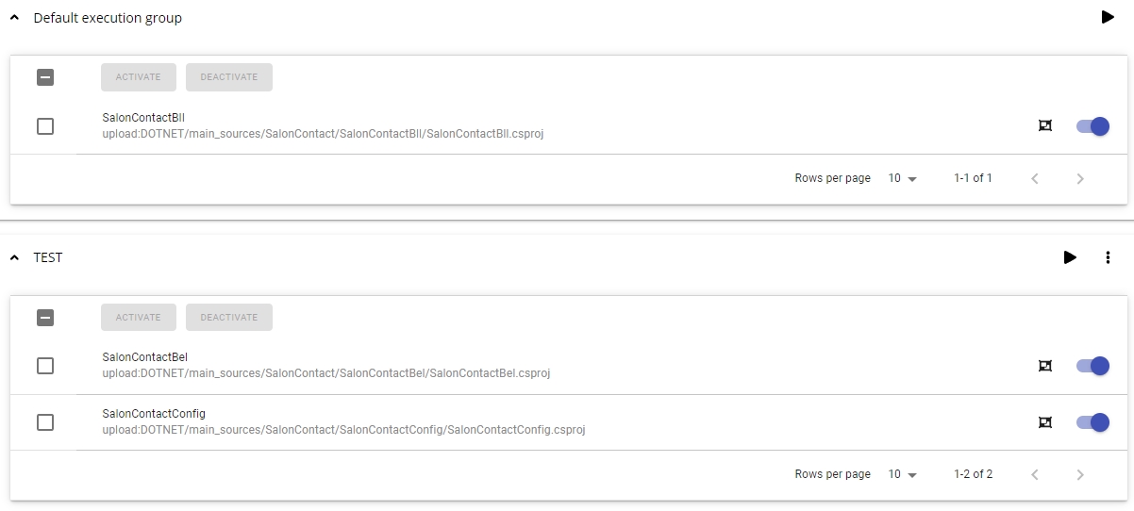The image size is (1134, 511).
Task: Click the icon beside SalonContactConfig toggle
Action: [x=1044, y=422]
